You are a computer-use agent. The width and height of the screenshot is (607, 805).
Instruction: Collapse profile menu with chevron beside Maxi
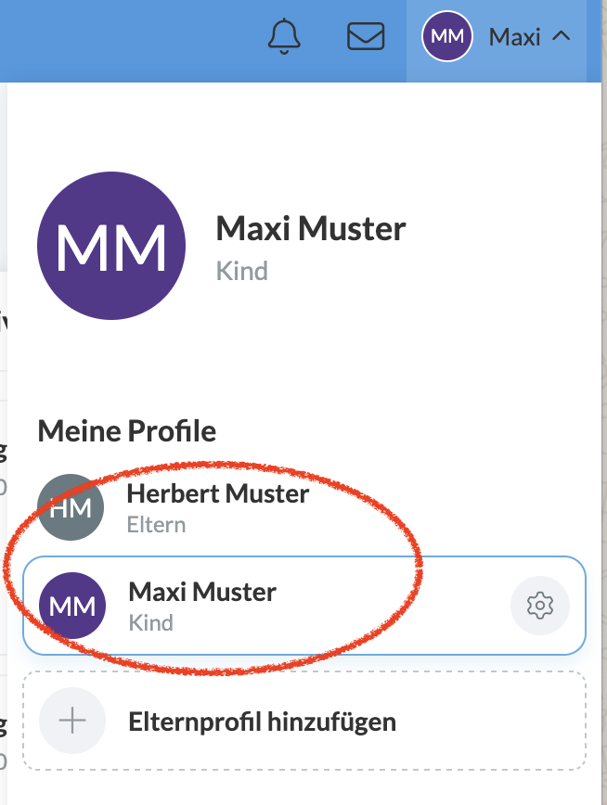click(x=561, y=37)
